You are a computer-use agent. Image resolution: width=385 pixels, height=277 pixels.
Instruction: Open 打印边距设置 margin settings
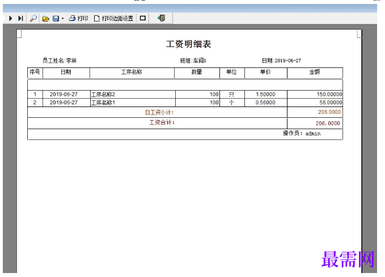(113, 18)
